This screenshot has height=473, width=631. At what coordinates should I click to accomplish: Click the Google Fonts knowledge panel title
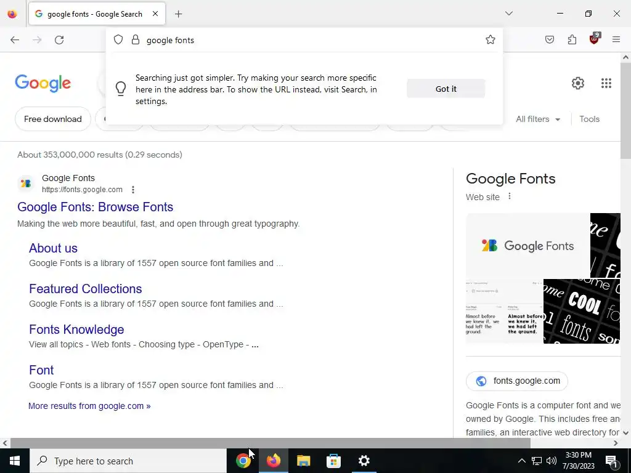511,179
